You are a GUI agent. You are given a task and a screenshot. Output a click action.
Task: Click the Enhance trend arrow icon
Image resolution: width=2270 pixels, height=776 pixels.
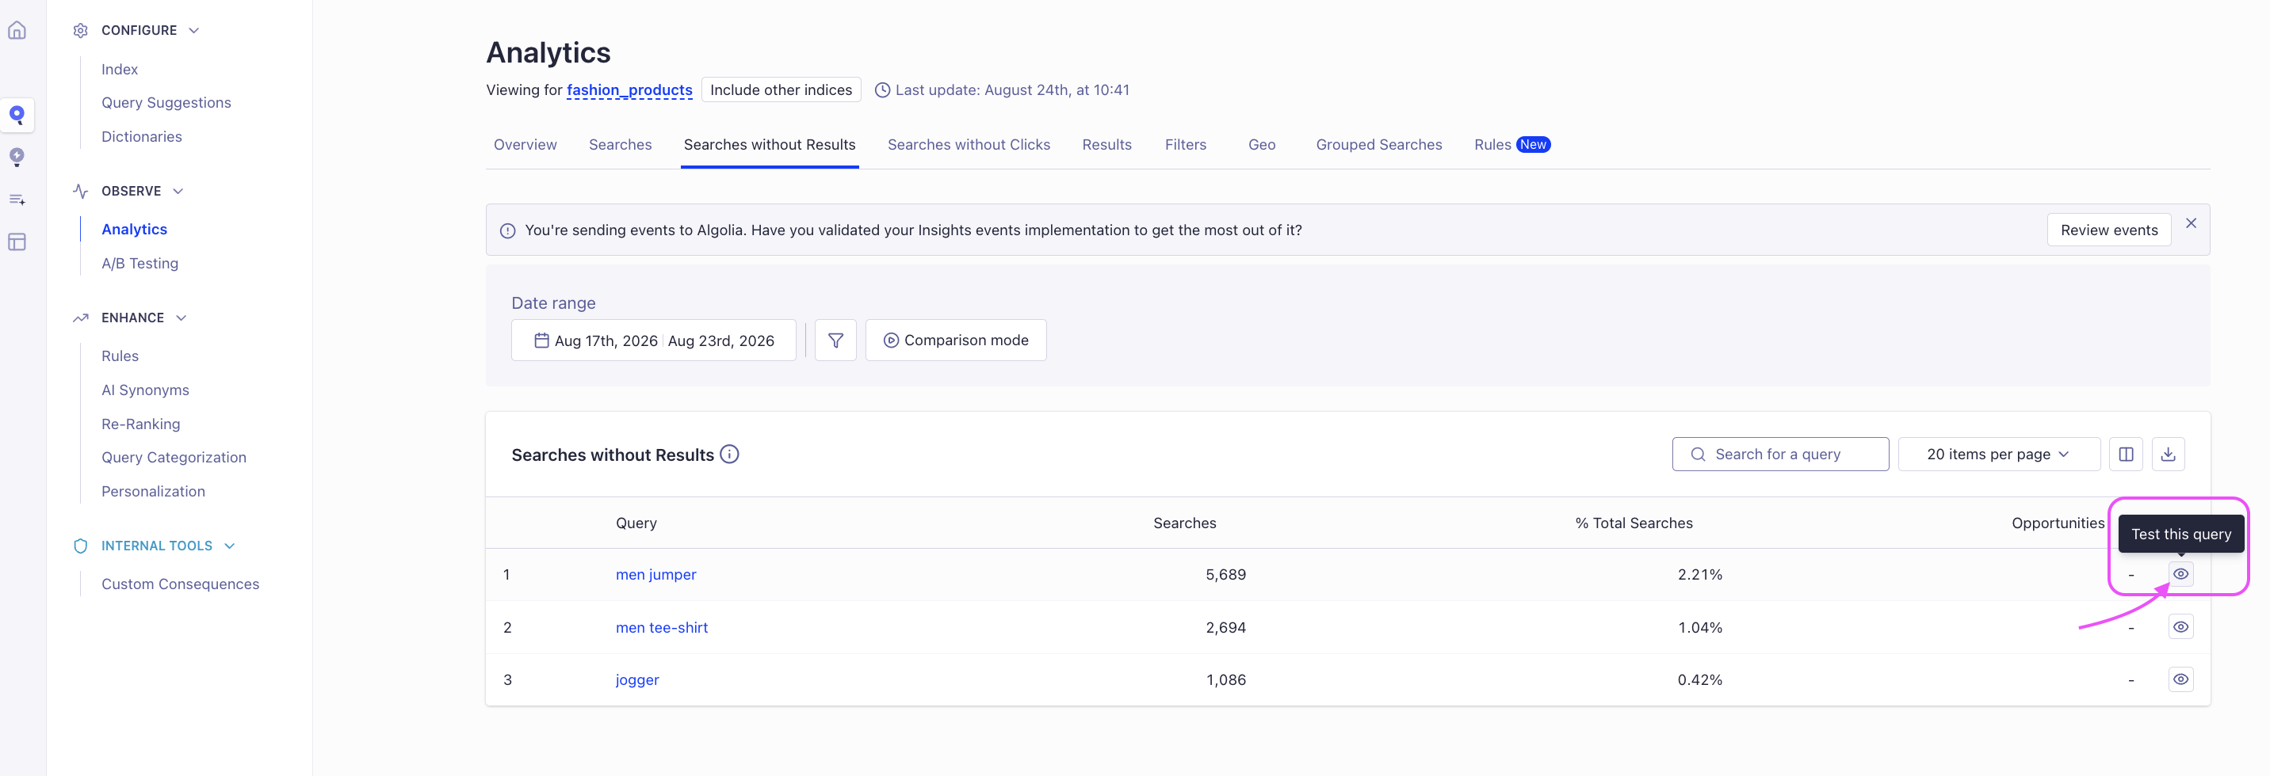pos(80,318)
